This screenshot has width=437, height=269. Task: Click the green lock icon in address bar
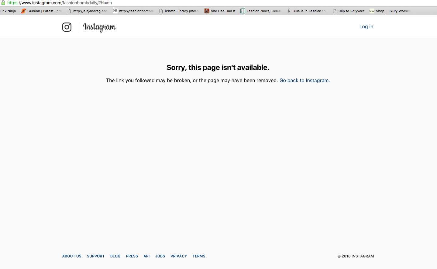pyautogui.click(x=3, y=3)
